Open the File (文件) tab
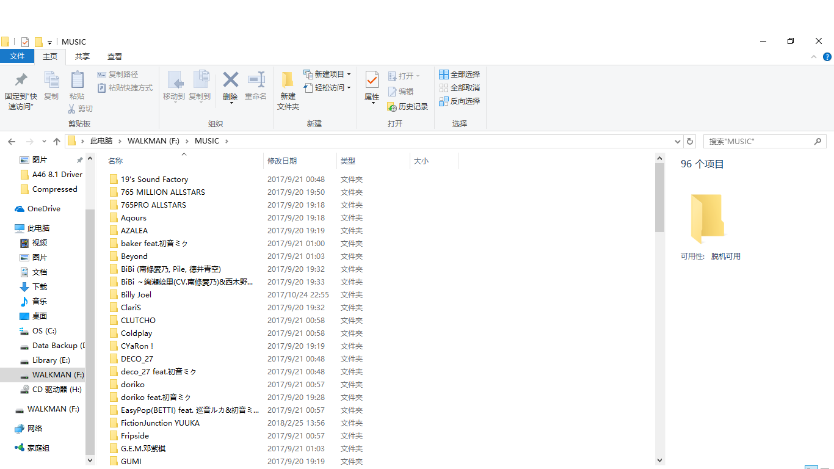The image size is (834, 469). (17, 56)
